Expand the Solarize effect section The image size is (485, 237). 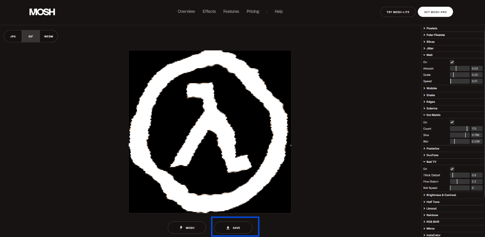[453, 108]
